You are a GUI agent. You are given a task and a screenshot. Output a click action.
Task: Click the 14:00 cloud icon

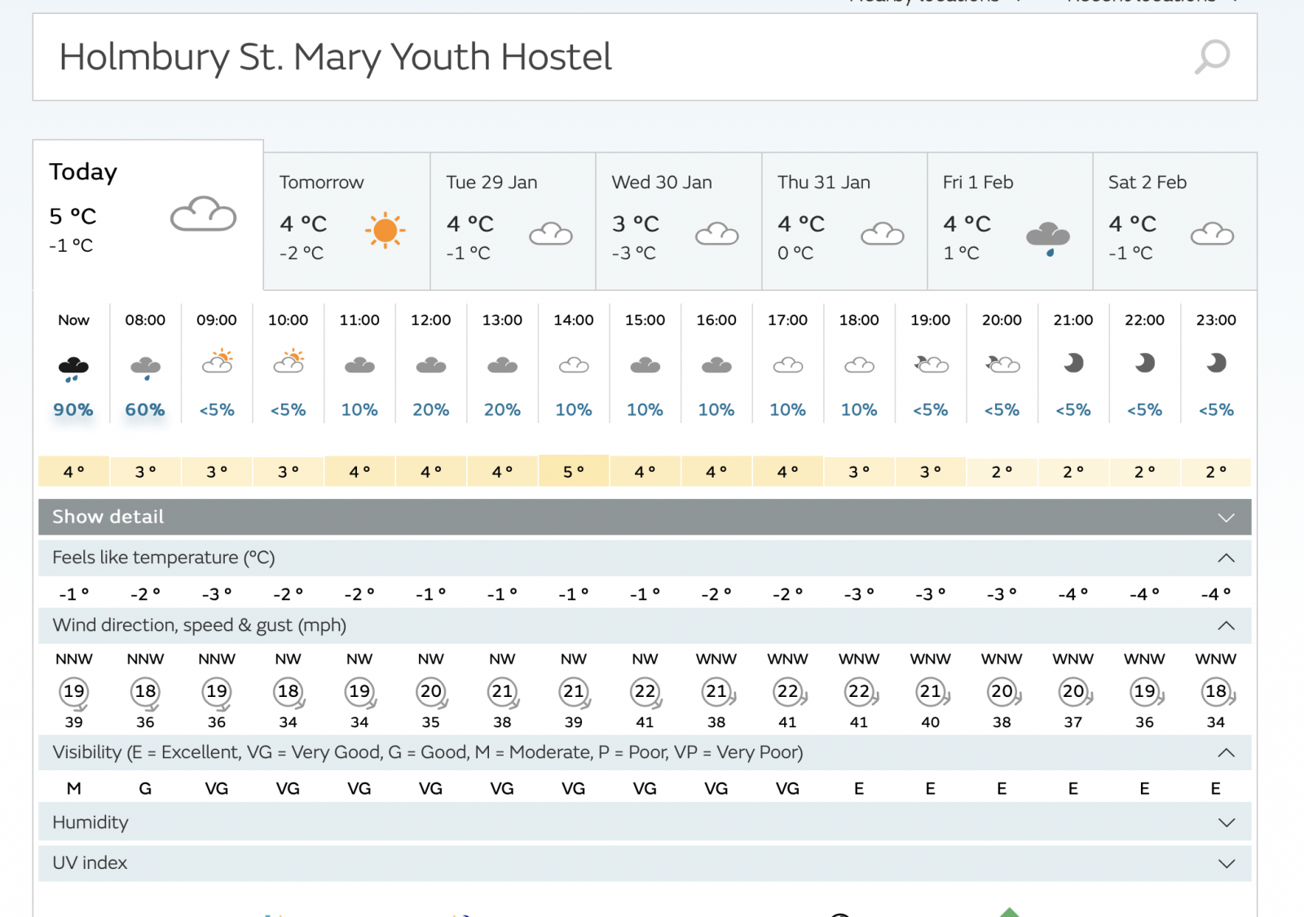(574, 365)
